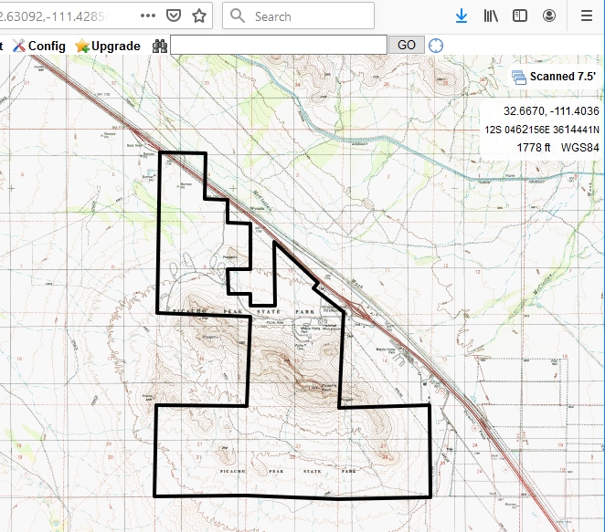Open the Downloads arrow icon
This screenshot has width=605, height=532.
coord(462,16)
